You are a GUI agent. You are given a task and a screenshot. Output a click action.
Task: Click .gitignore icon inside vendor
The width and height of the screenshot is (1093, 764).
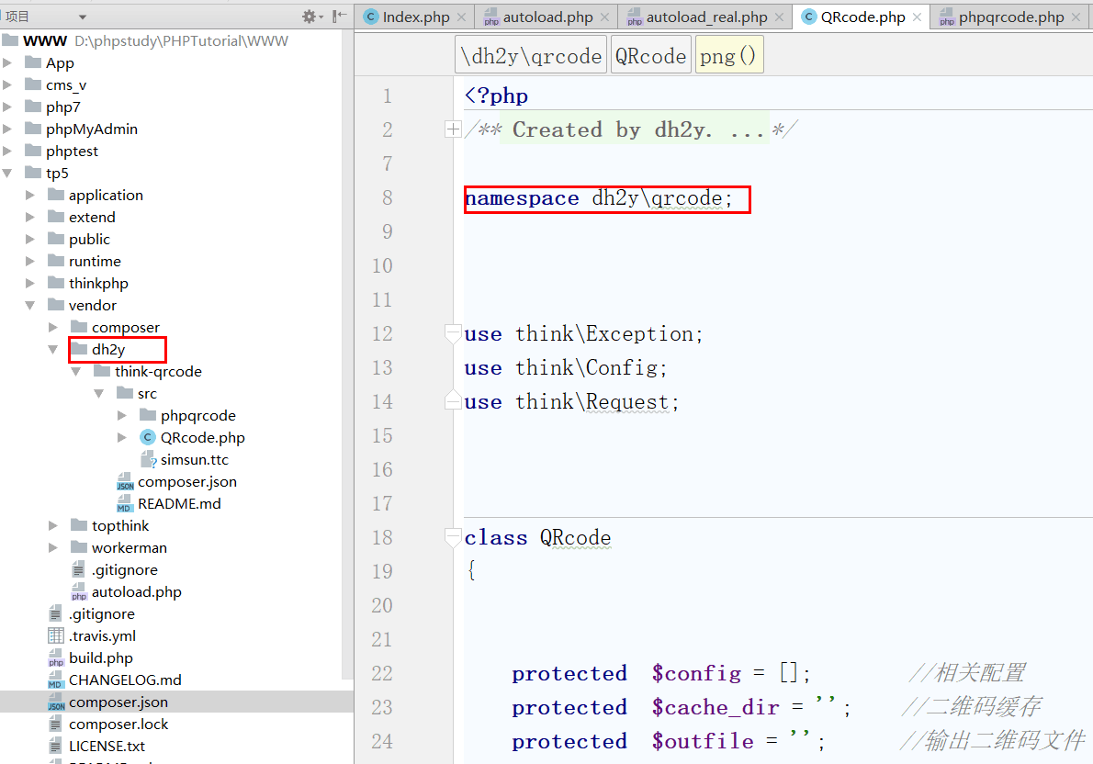coord(79,570)
